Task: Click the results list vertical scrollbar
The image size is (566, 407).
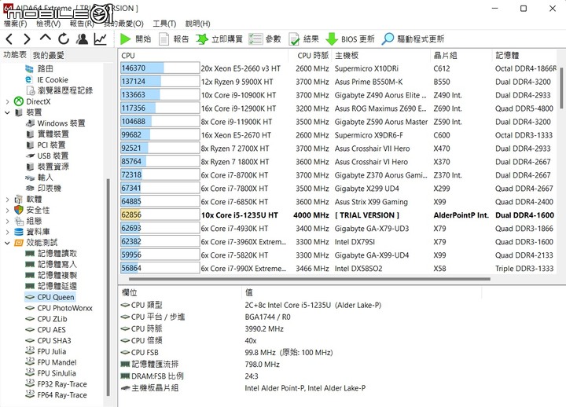Action: (561, 88)
